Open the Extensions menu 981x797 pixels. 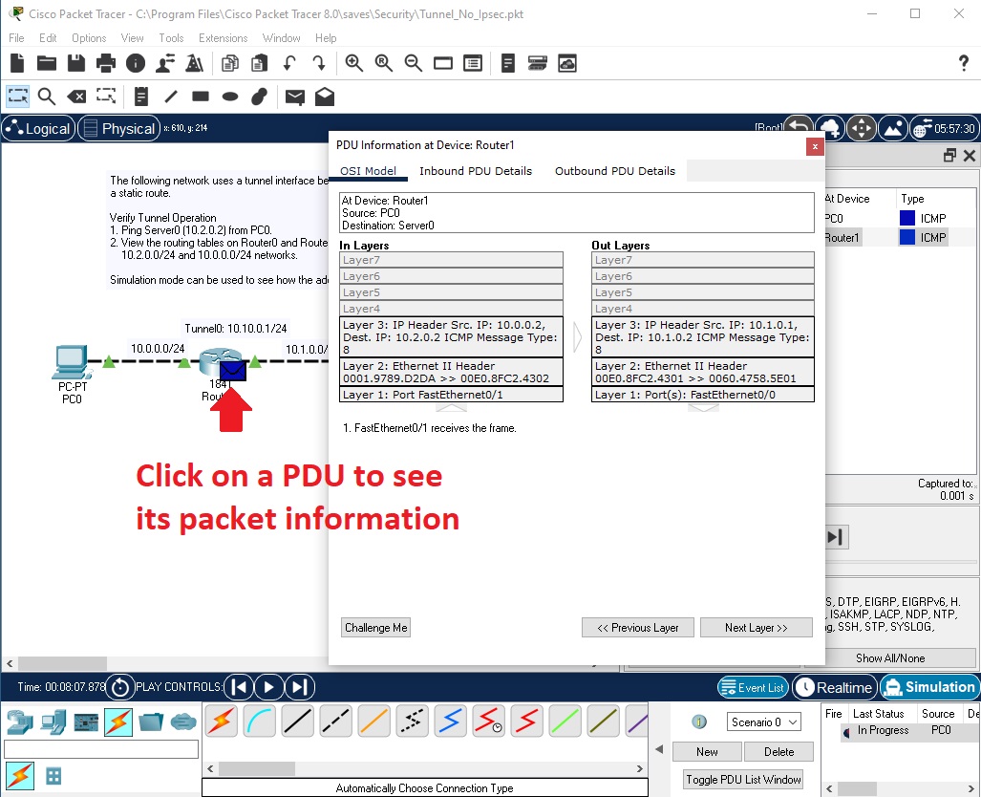(223, 38)
